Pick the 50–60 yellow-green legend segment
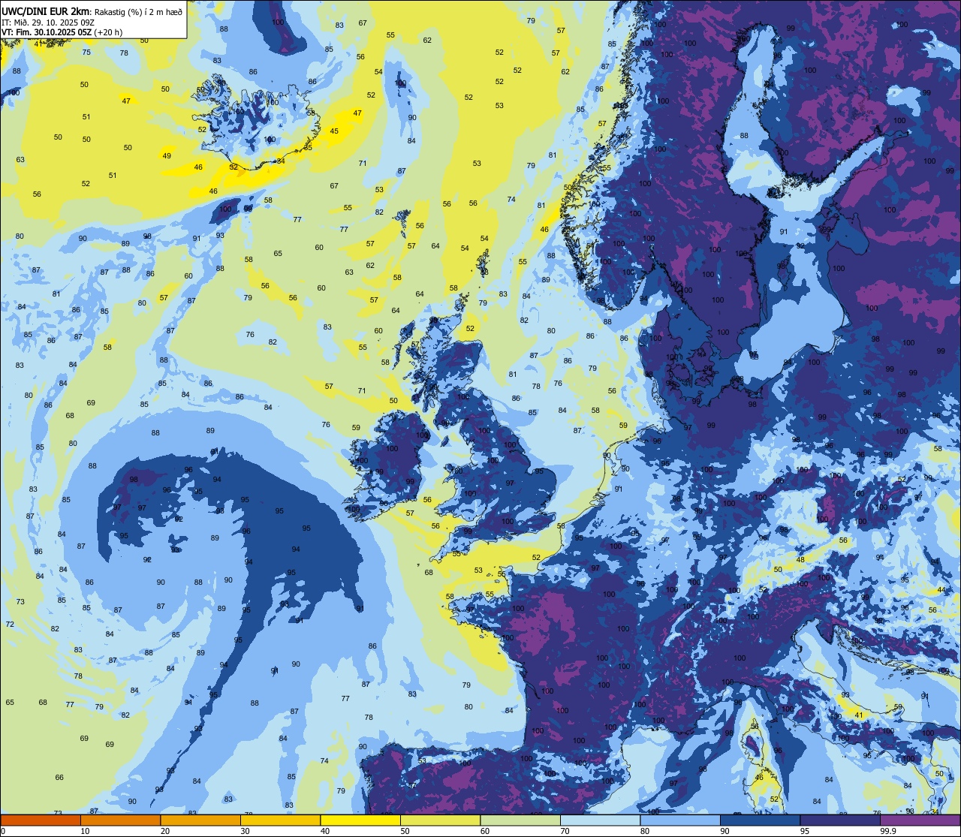The height and width of the screenshot is (837, 961). click(440, 820)
